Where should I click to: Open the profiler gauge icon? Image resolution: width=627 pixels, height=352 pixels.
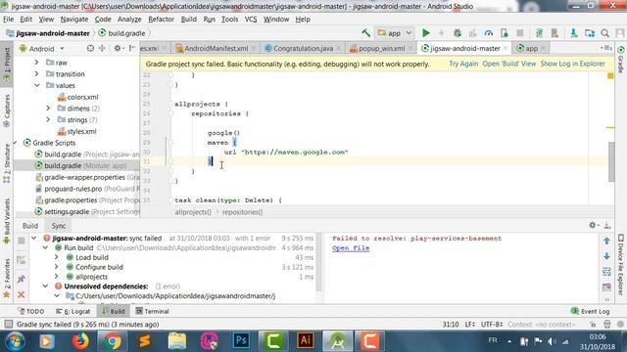click(x=488, y=33)
